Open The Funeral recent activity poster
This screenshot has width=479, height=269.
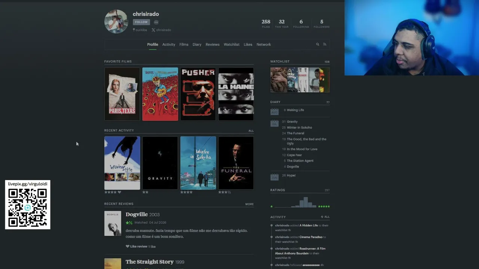pos(236,163)
